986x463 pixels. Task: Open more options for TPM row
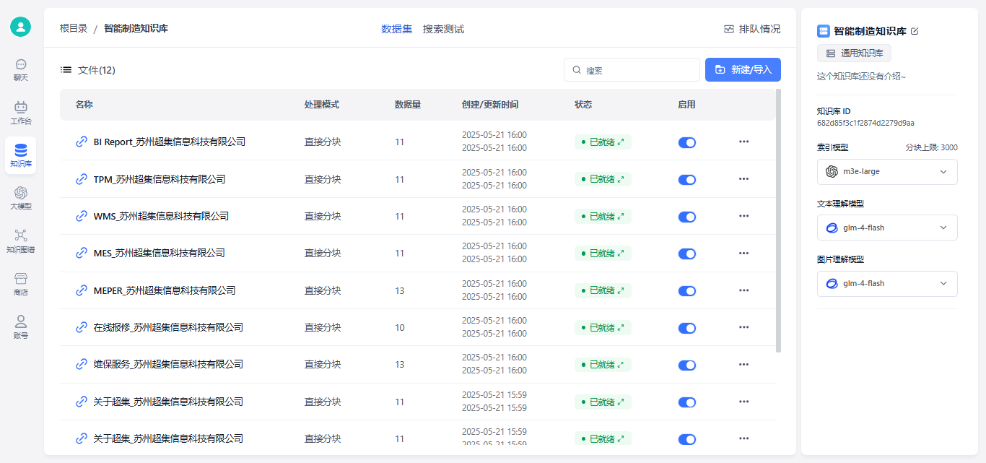pos(743,179)
